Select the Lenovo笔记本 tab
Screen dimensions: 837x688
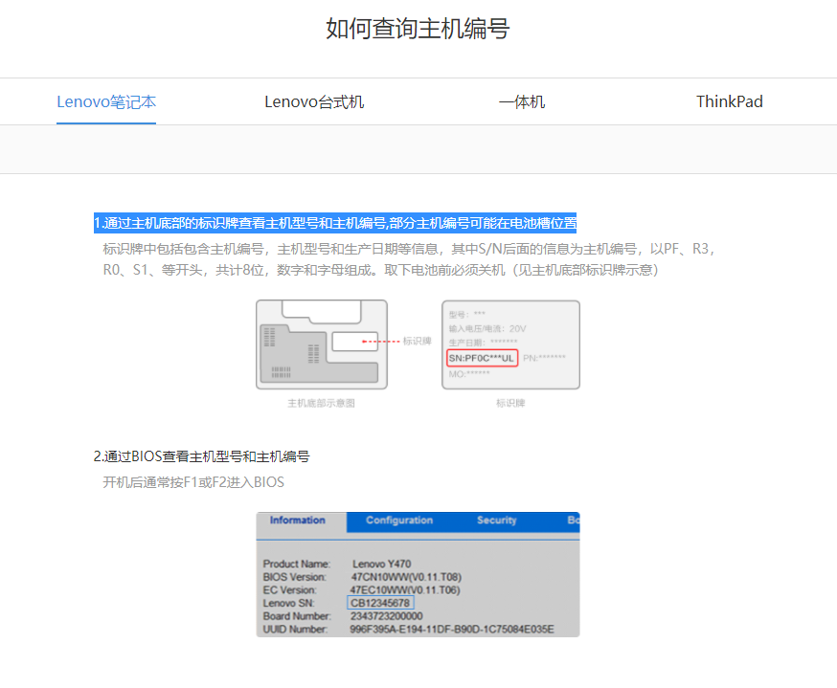[106, 101]
